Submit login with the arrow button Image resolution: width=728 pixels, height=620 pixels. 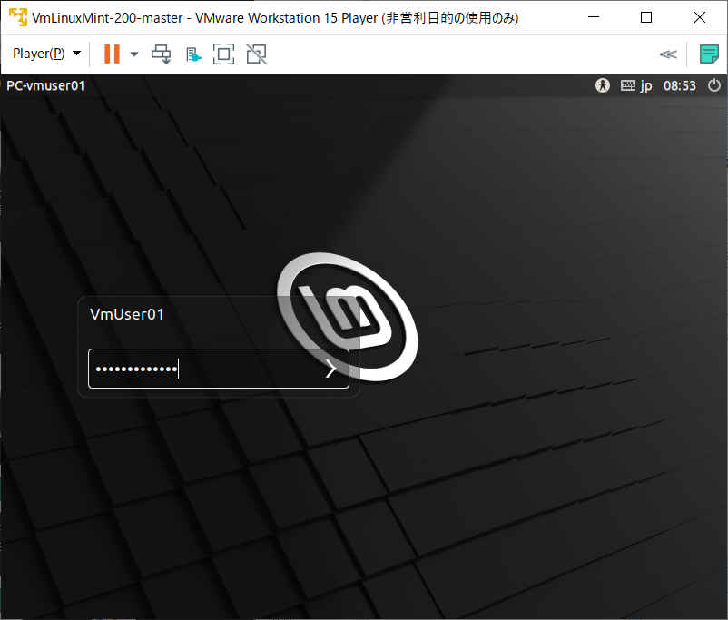tap(330, 369)
